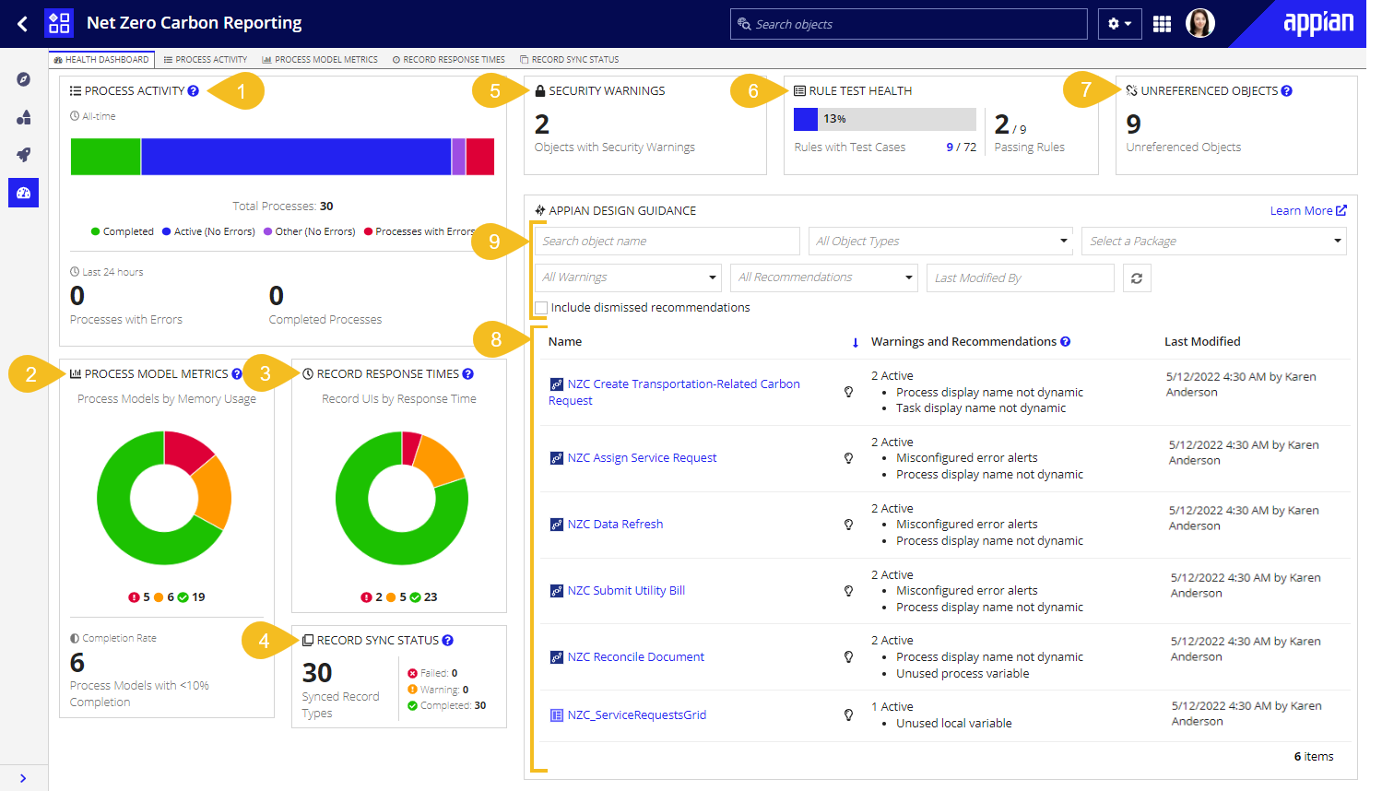The width and height of the screenshot is (1394, 791).
Task: Click the Record UIs by Response Time donut chart
Action: point(402,498)
